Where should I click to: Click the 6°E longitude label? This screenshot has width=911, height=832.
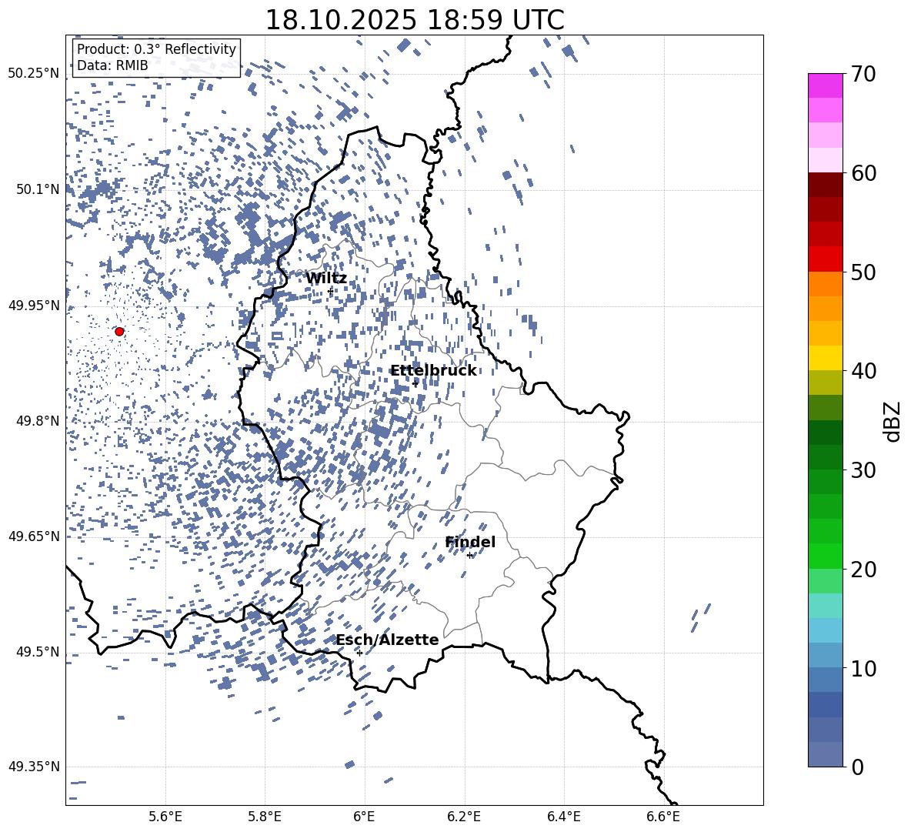pyautogui.click(x=364, y=817)
